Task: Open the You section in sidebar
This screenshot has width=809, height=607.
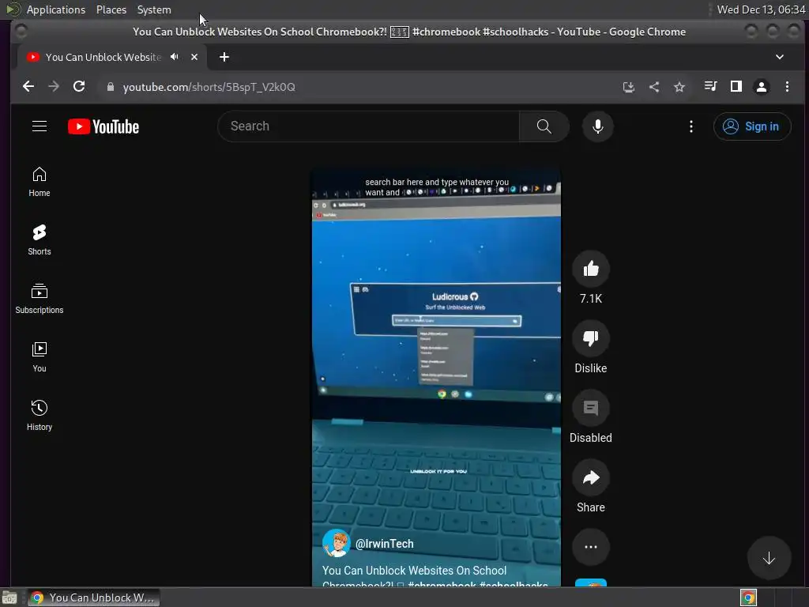Action: coord(40,358)
